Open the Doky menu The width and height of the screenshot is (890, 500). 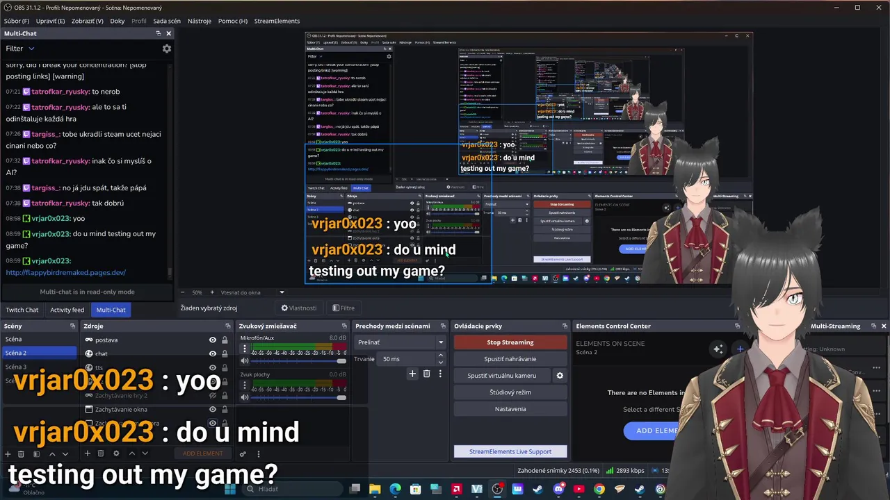[118, 21]
